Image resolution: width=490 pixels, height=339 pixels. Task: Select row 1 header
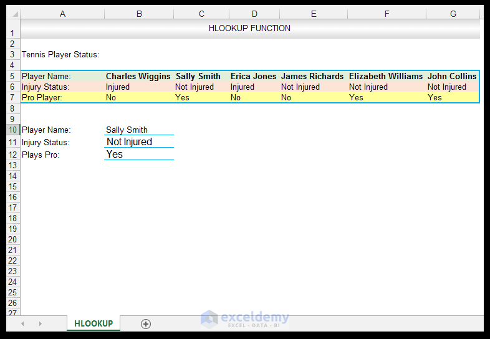[x=13, y=29]
